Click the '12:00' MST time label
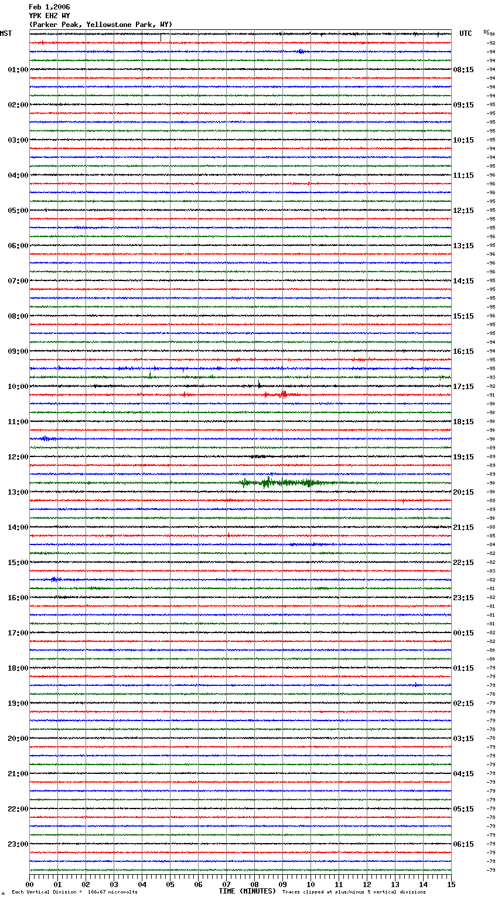This screenshot has width=498, height=900. click(18, 457)
